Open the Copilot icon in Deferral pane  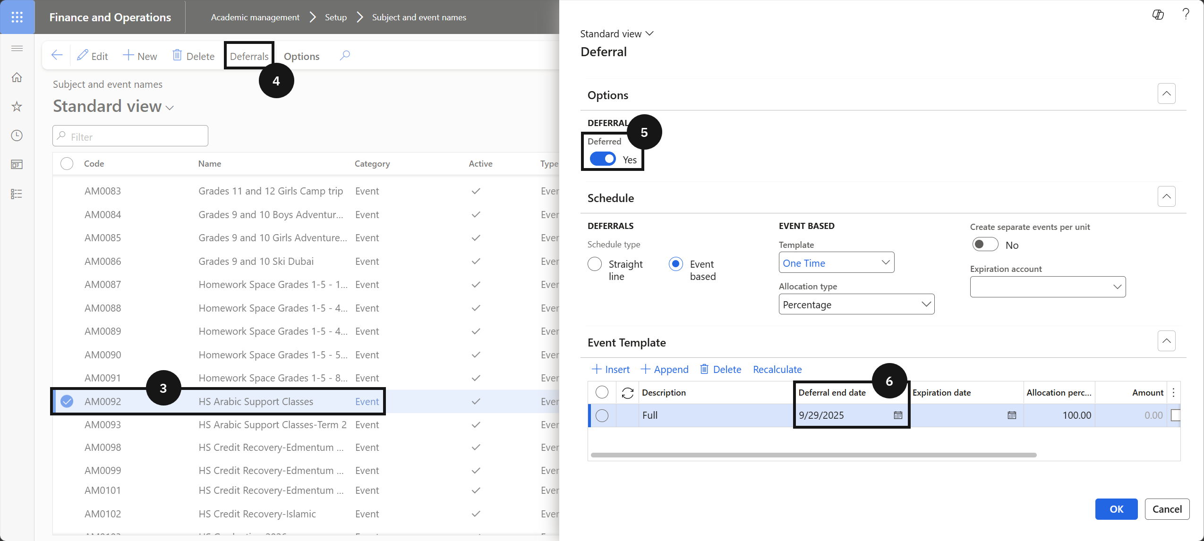[x=1158, y=15]
